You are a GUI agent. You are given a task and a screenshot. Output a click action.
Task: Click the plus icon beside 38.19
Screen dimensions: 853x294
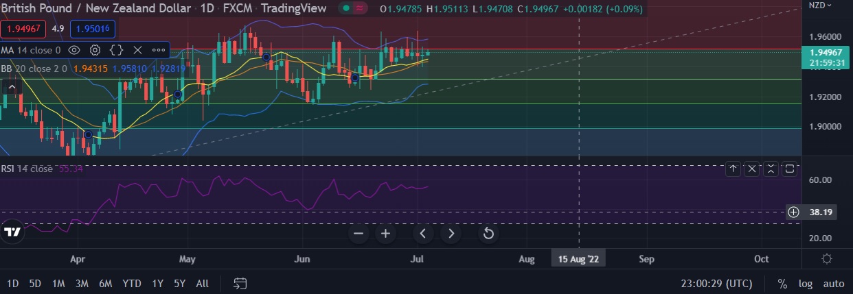click(793, 212)
